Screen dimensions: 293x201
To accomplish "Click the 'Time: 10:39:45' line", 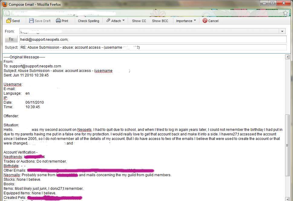I will [x=22, y=107].
